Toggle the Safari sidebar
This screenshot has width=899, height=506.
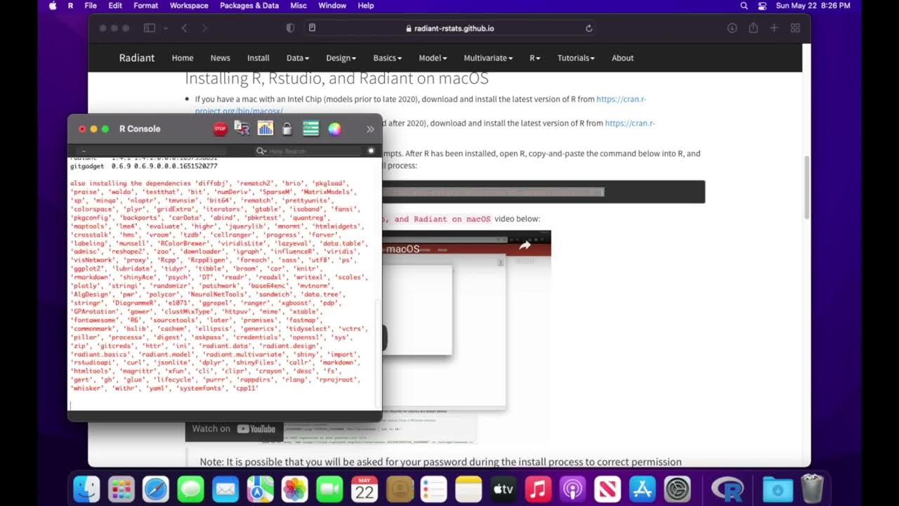pyautogui.click(x=149, y=28)
